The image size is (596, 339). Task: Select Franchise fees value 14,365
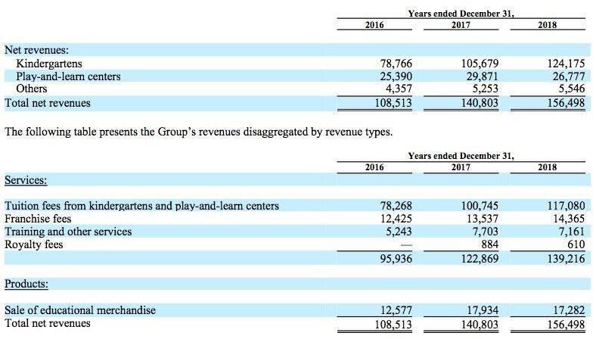(x=569, y=219)
